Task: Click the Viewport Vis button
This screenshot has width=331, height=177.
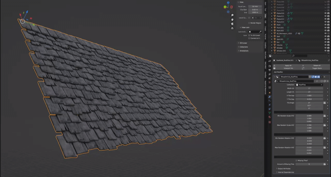Action: (x=287, y=68)
